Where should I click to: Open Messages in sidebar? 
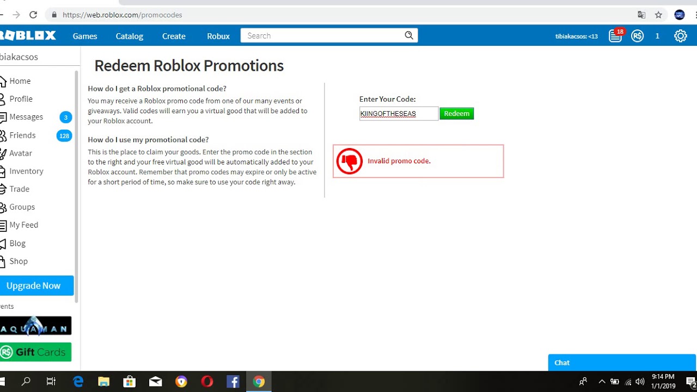point(26,117)
